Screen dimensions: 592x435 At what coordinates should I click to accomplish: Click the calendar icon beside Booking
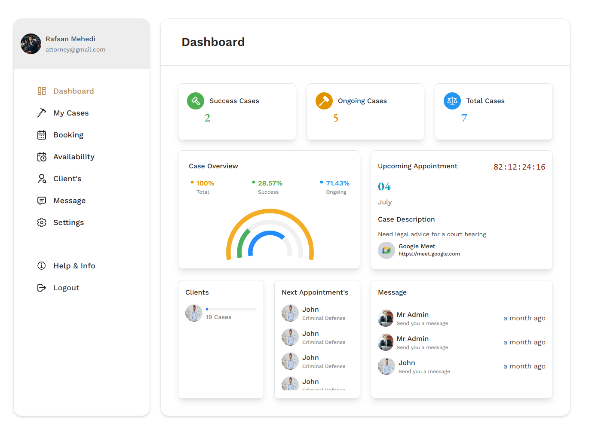coord(42,135)
